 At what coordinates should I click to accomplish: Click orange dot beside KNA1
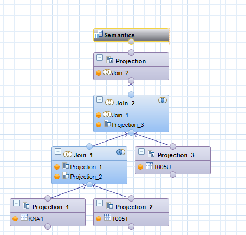click(x=15, y=219)
